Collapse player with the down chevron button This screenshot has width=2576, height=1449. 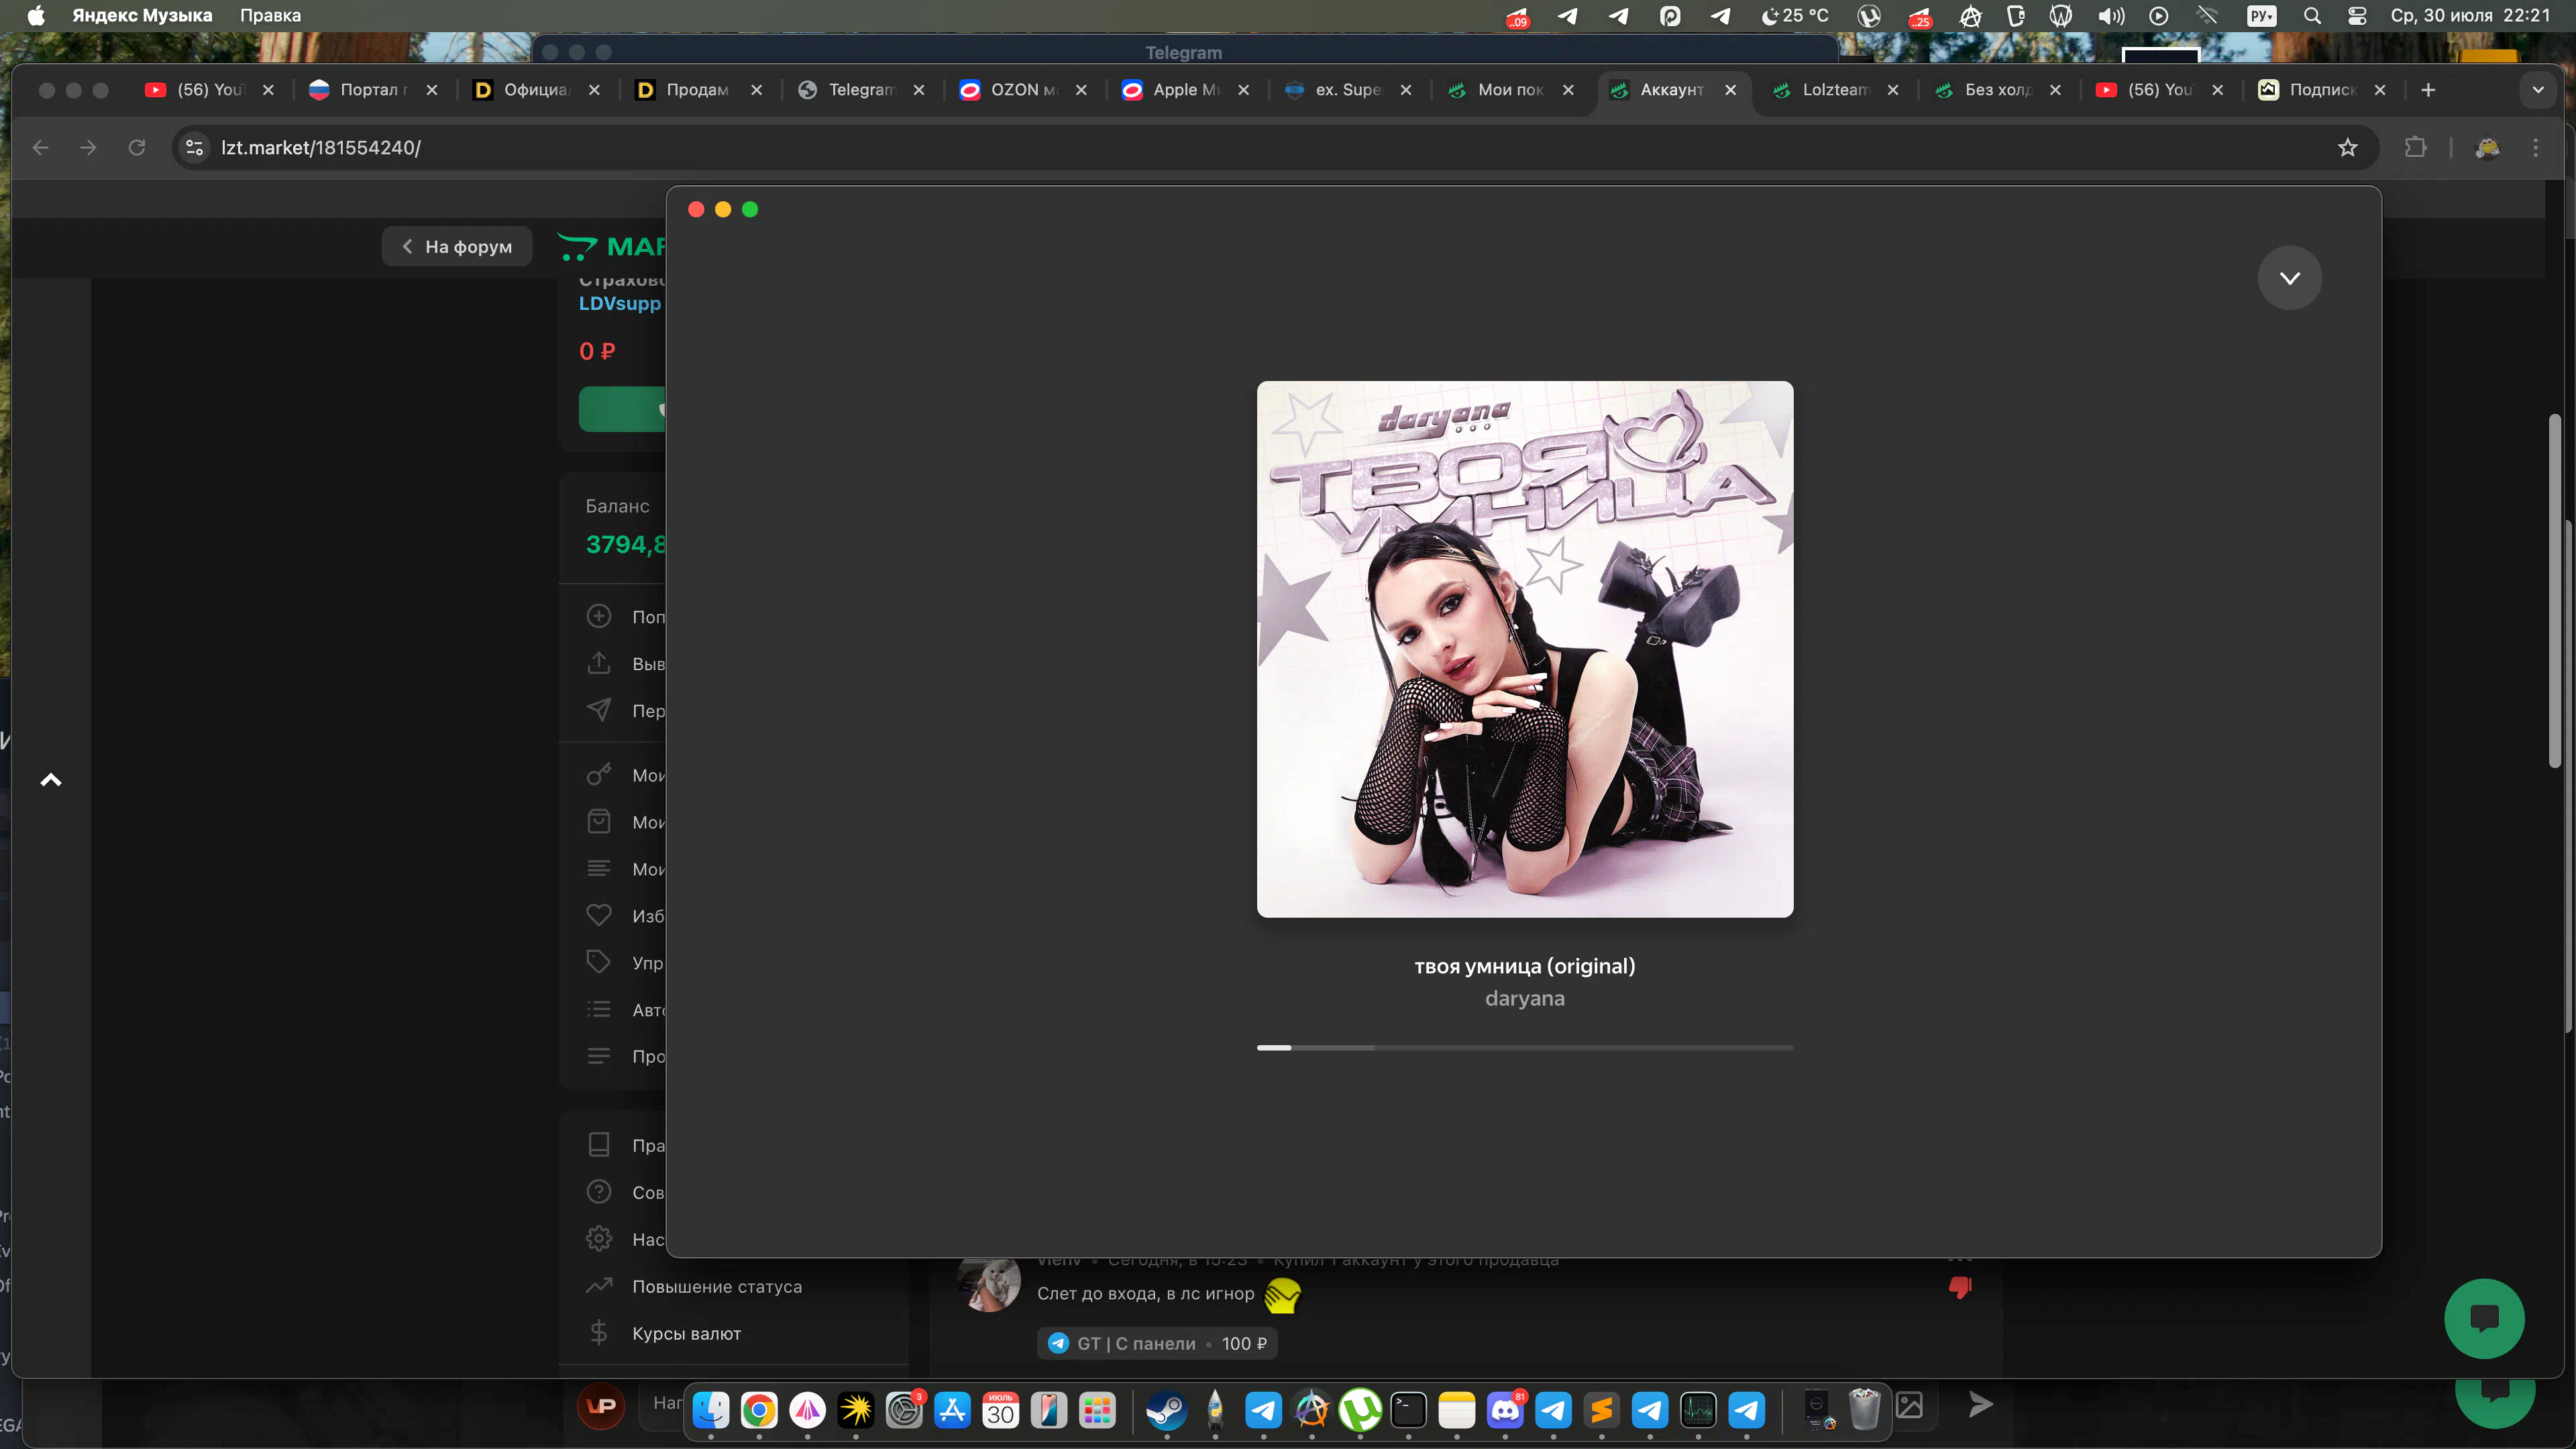tap(2289, 278)
